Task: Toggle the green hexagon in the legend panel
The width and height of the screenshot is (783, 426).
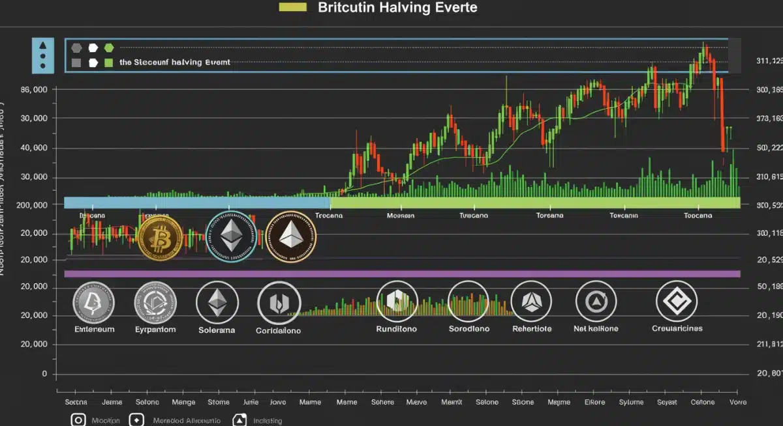Action: pos(109,48)
